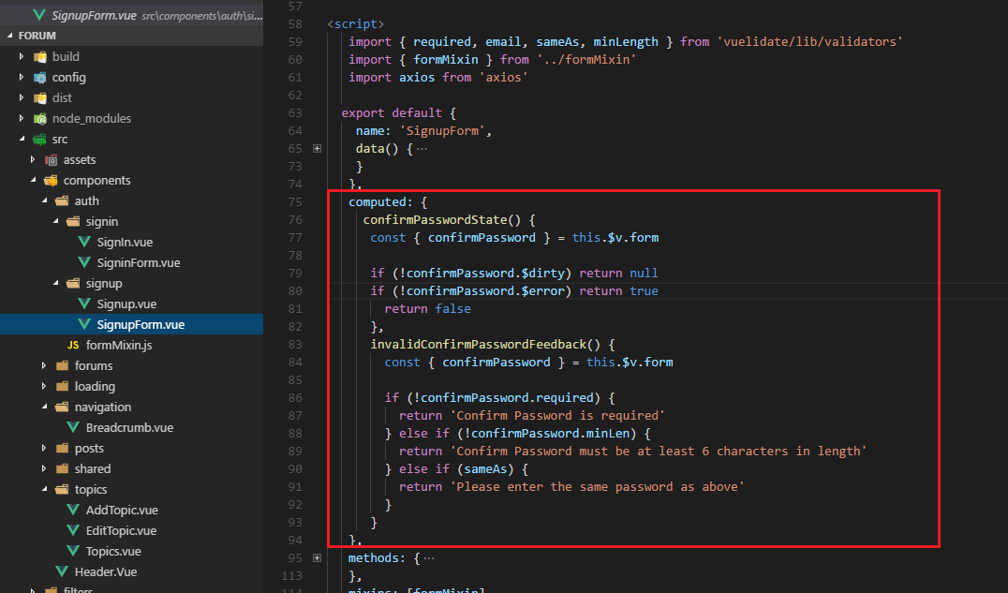Image resolution: width=1008 pixels, height=593 pixels.
Task: Click Vue icon next to SigninForm.vue
Action: [x=84, y=262]
